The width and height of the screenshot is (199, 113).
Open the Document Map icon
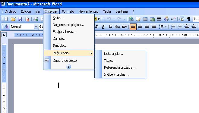[182, 19]
